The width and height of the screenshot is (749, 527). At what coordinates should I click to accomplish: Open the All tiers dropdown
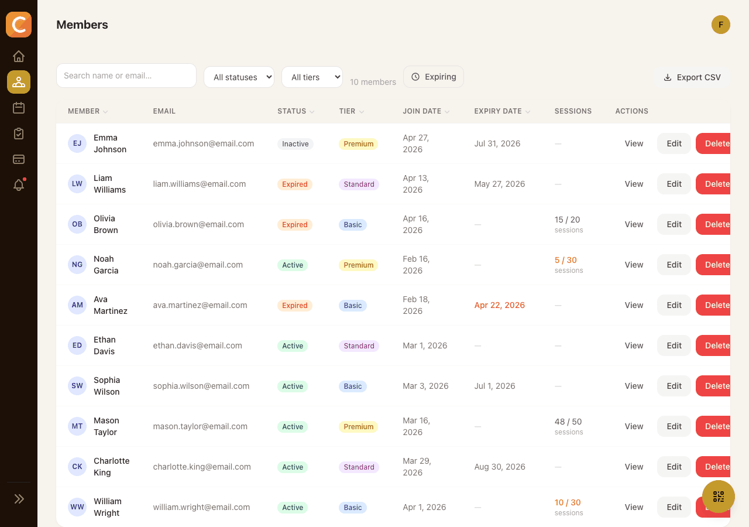point(312,77)
